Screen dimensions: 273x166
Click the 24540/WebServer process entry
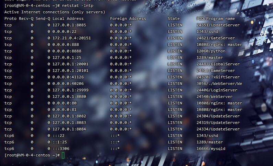pyautogui.click(x=214, y=97)
